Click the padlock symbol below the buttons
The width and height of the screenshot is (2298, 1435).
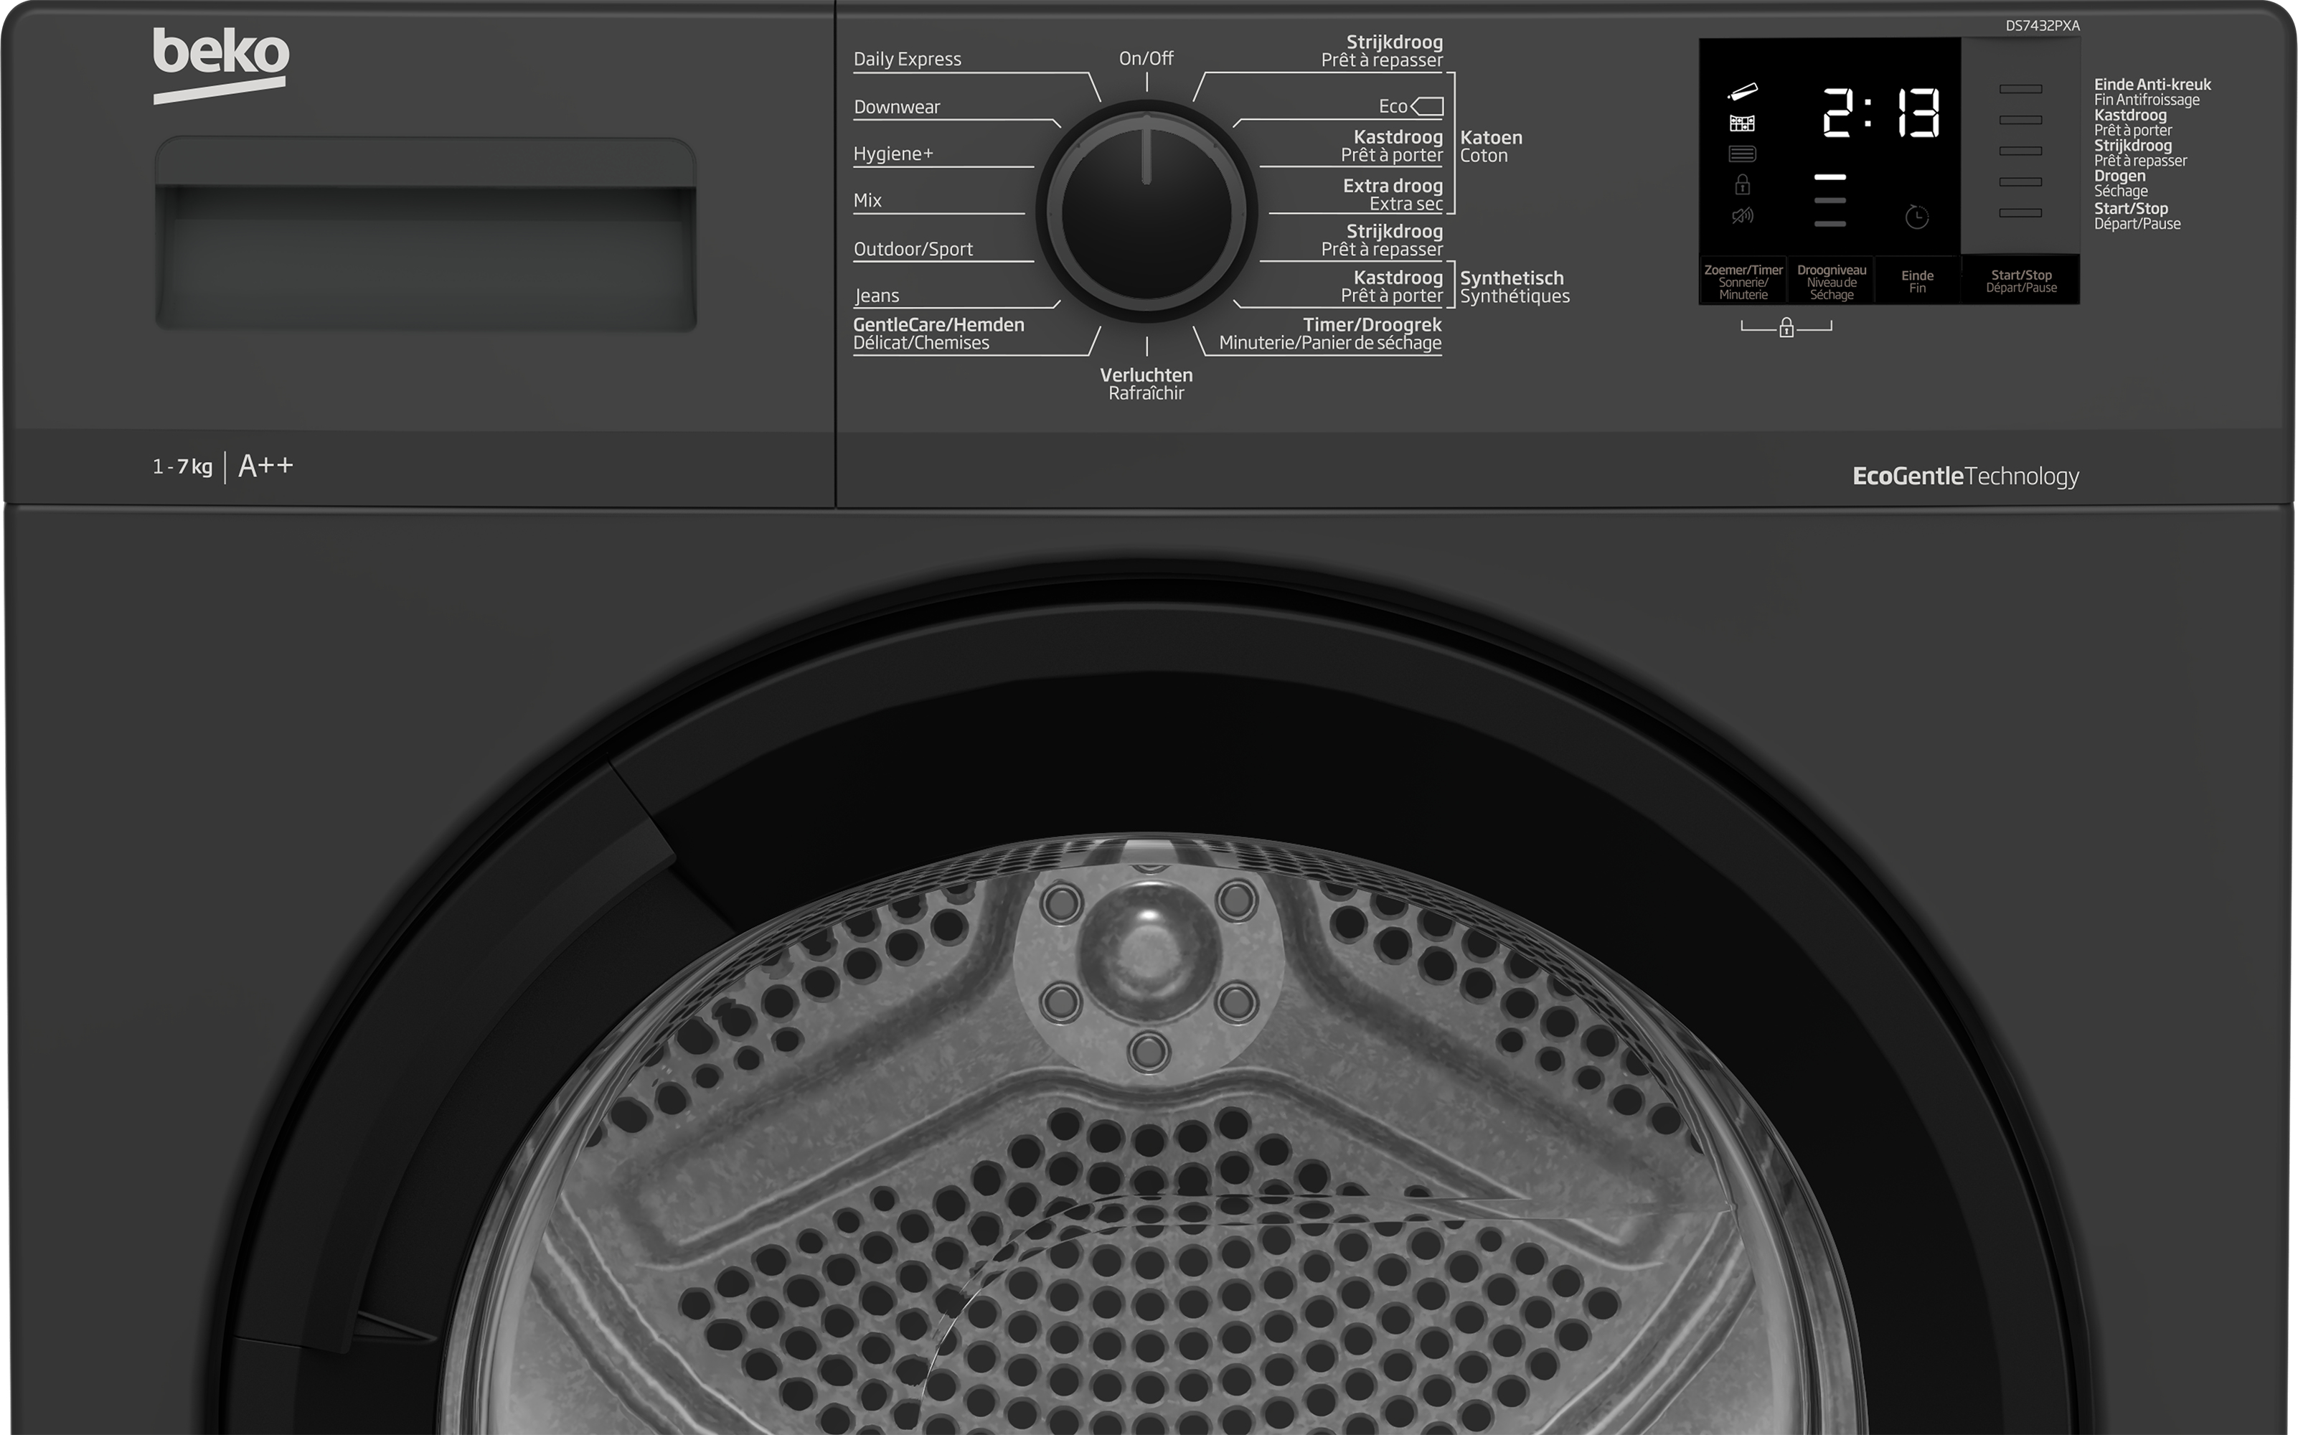click(1786, 327)
